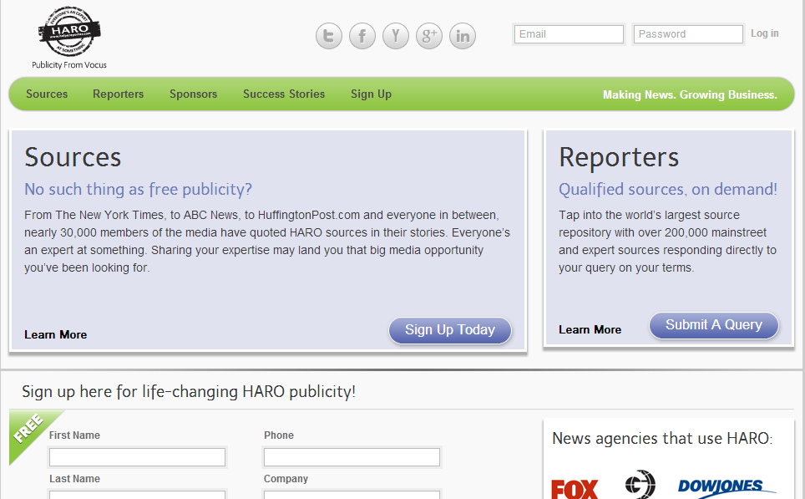Follow Learn More in Reporters panel
This screenshot has height=499, width=805.
(x=590, y=330)
